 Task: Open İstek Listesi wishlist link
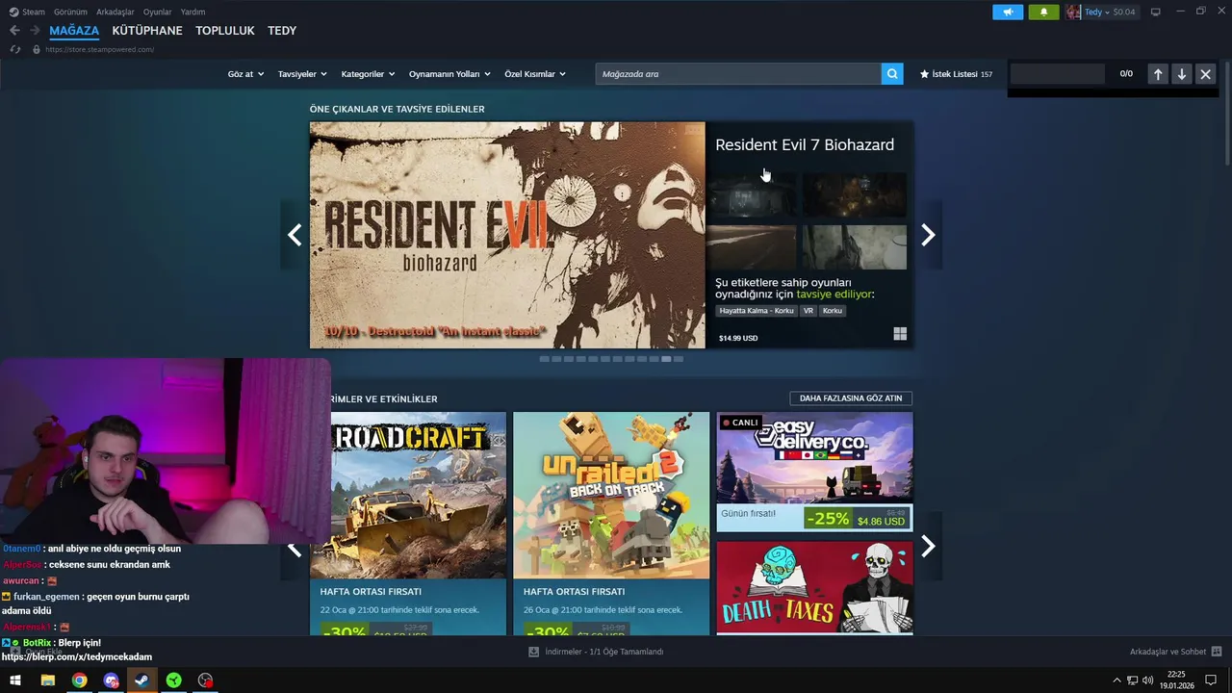(x=956, y=74)
